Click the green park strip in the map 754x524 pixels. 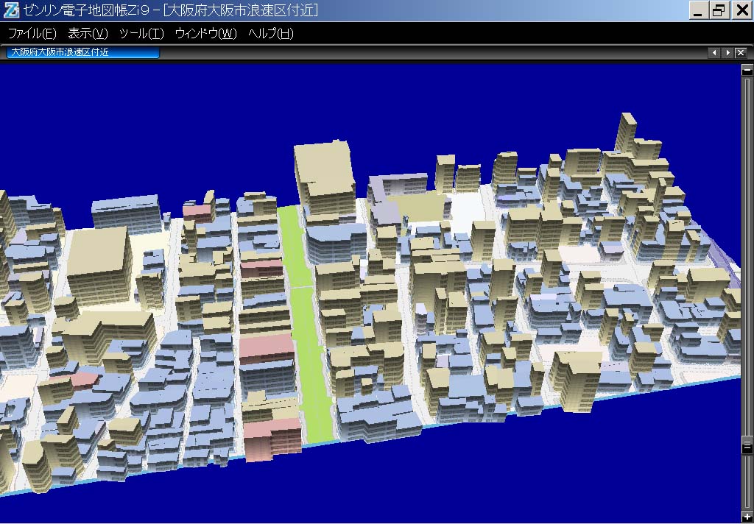(x=308, y=327)
